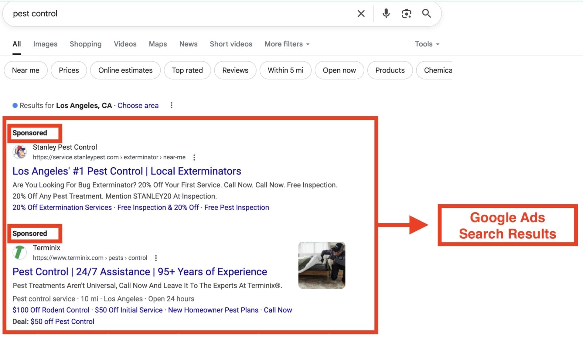Click the Terminix green logo favicon
Screen dimensions: 583x337
pos(19,252)
